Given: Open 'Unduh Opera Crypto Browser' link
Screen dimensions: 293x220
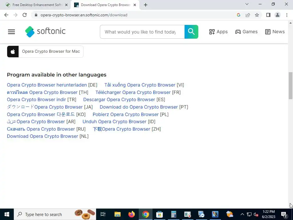Looking at the screenshot, I should pos(114,121).
